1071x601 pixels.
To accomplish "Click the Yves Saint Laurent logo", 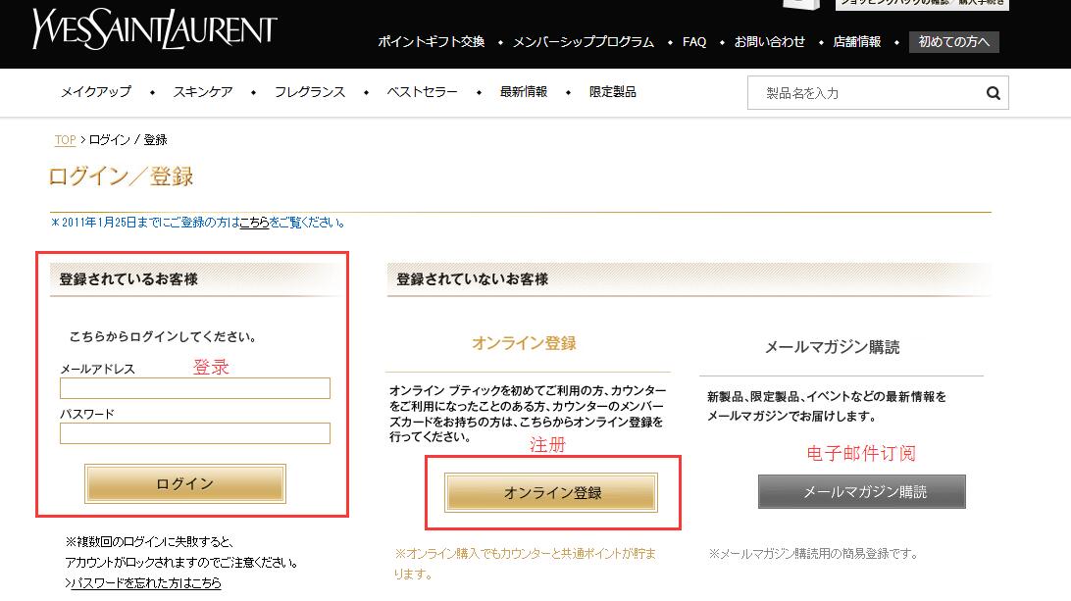I will [154, 28].
